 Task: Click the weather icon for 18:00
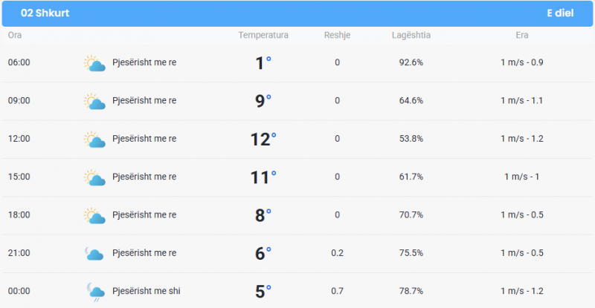point(94,215)
